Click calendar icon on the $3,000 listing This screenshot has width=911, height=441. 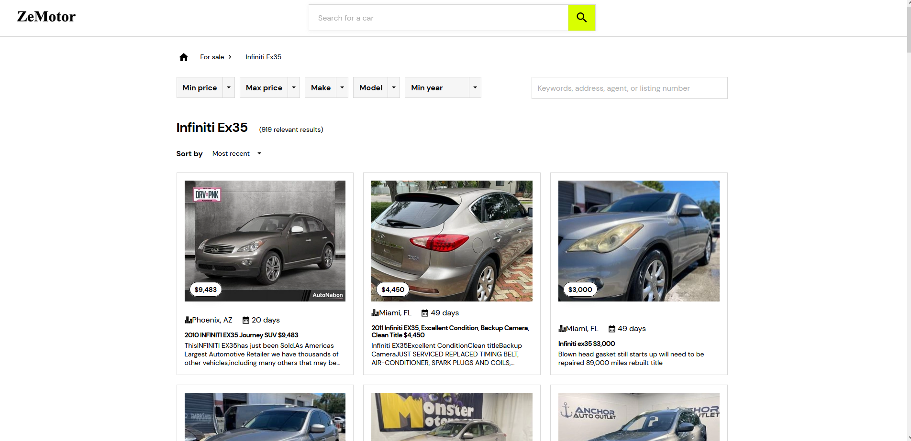pyautogui.click(x=612, y=329)
